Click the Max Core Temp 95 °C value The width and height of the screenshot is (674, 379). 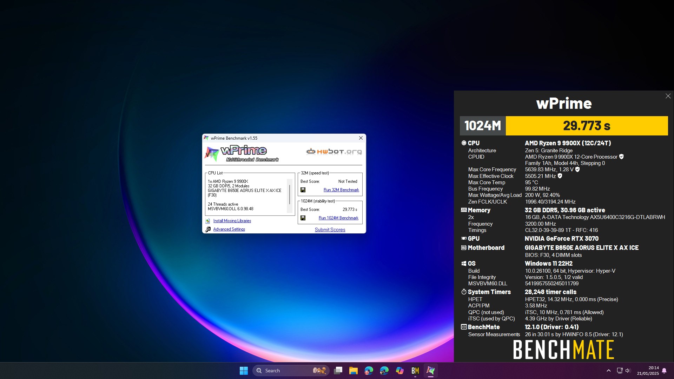531,182
